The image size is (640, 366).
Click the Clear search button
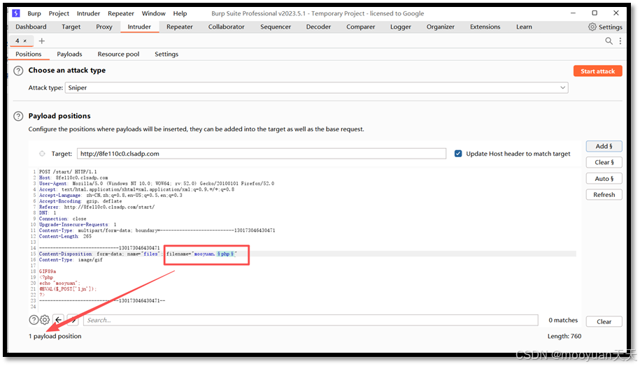pyautogui.click(x=604, y=321)
